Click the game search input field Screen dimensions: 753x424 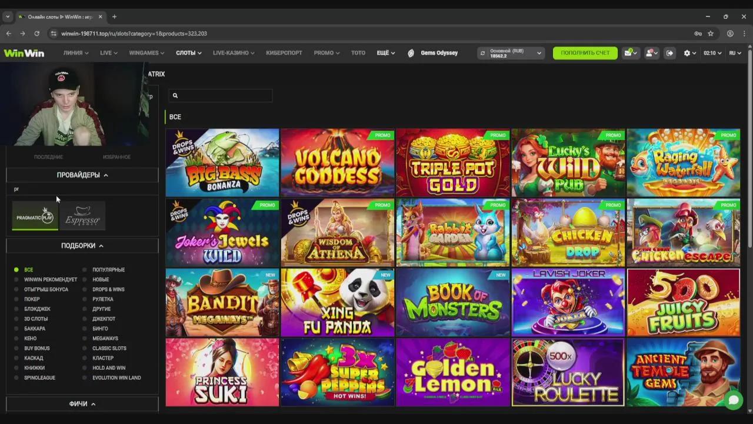tap(221, 95)
